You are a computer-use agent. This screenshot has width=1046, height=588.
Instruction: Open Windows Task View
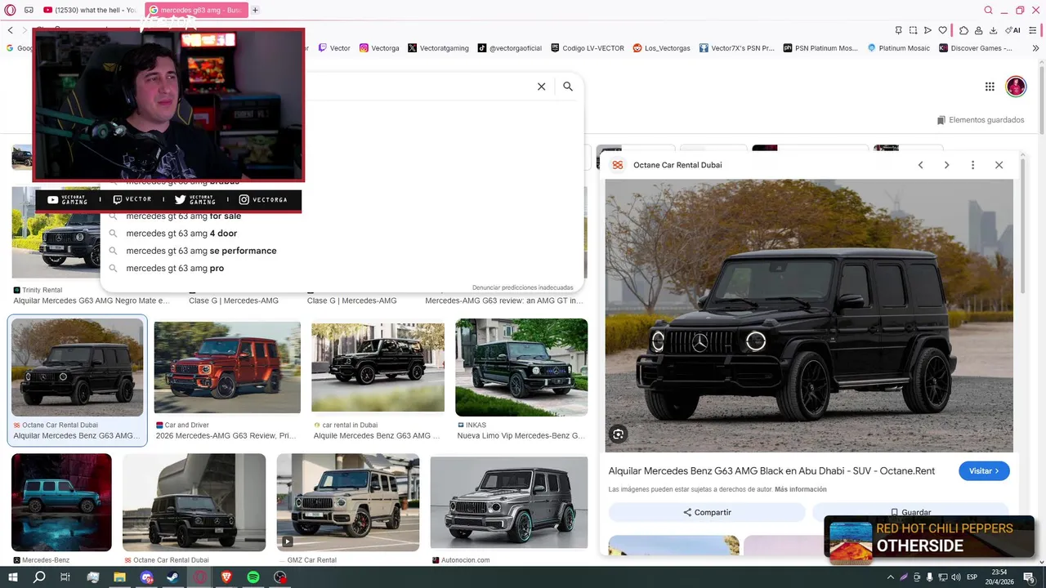click(x=65, y=577)
